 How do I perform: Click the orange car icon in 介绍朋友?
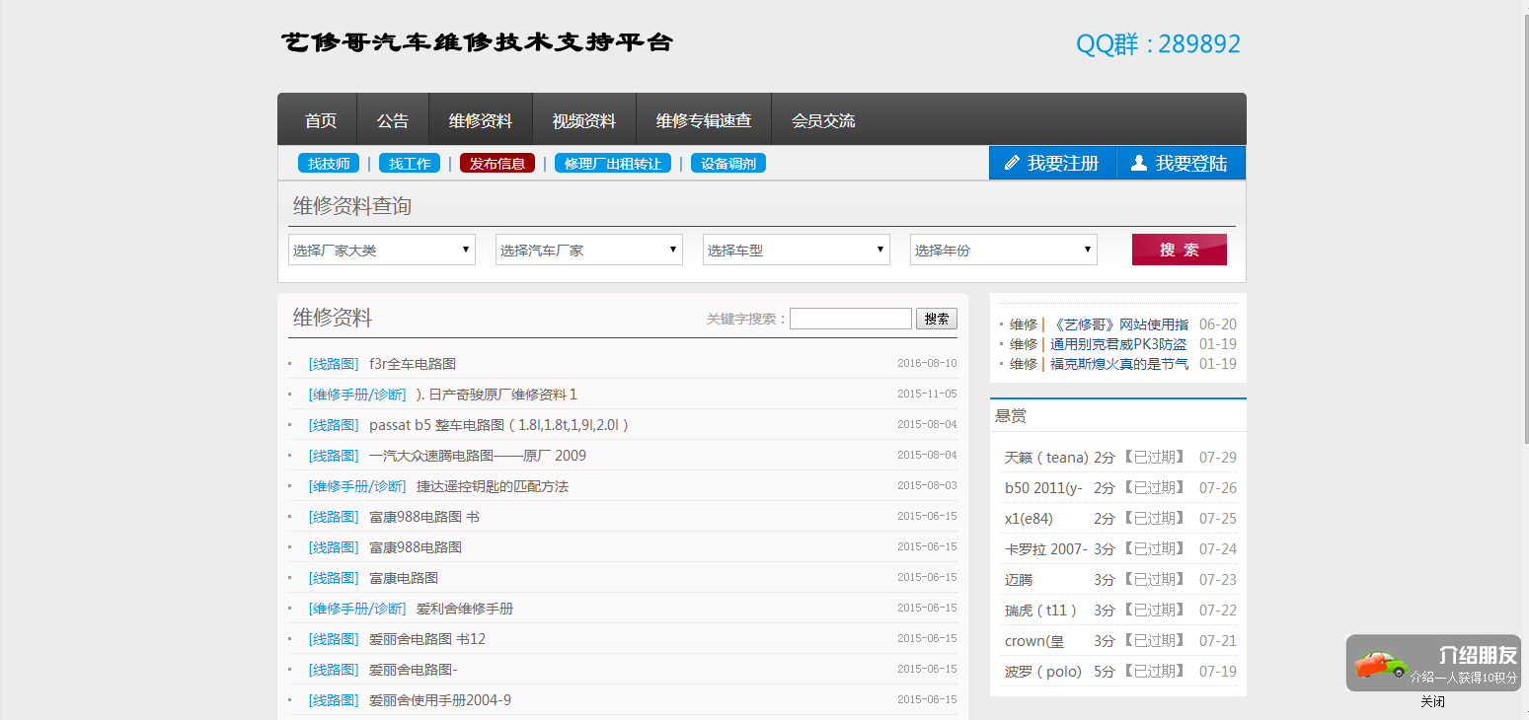(1380, 663)
